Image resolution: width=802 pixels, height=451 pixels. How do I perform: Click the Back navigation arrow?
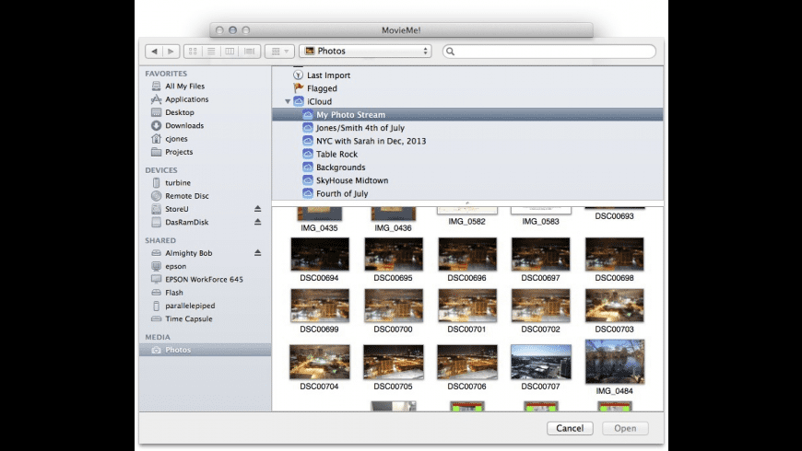click(x=153, y=52)
